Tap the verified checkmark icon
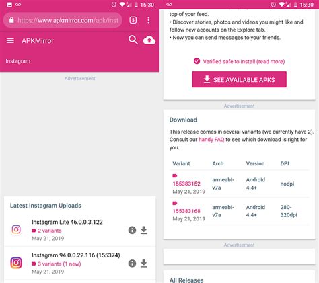Image resolution: width=319 pixels, height=283 pixels. 197,61
